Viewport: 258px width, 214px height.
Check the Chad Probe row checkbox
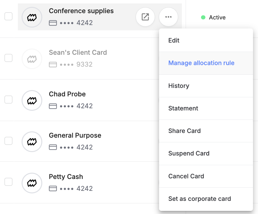[8, 99]
